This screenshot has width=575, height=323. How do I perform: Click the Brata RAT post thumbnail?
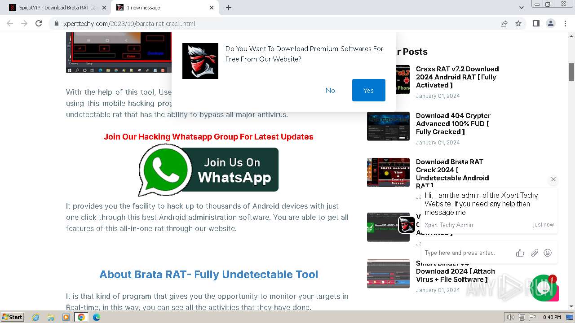pos(388,172)
